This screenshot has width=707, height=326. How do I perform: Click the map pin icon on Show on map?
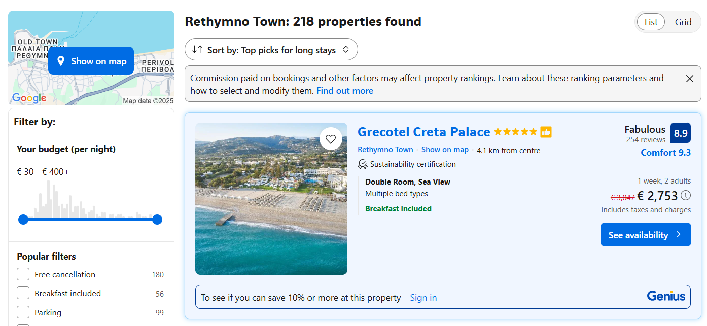tap(61, 61)
